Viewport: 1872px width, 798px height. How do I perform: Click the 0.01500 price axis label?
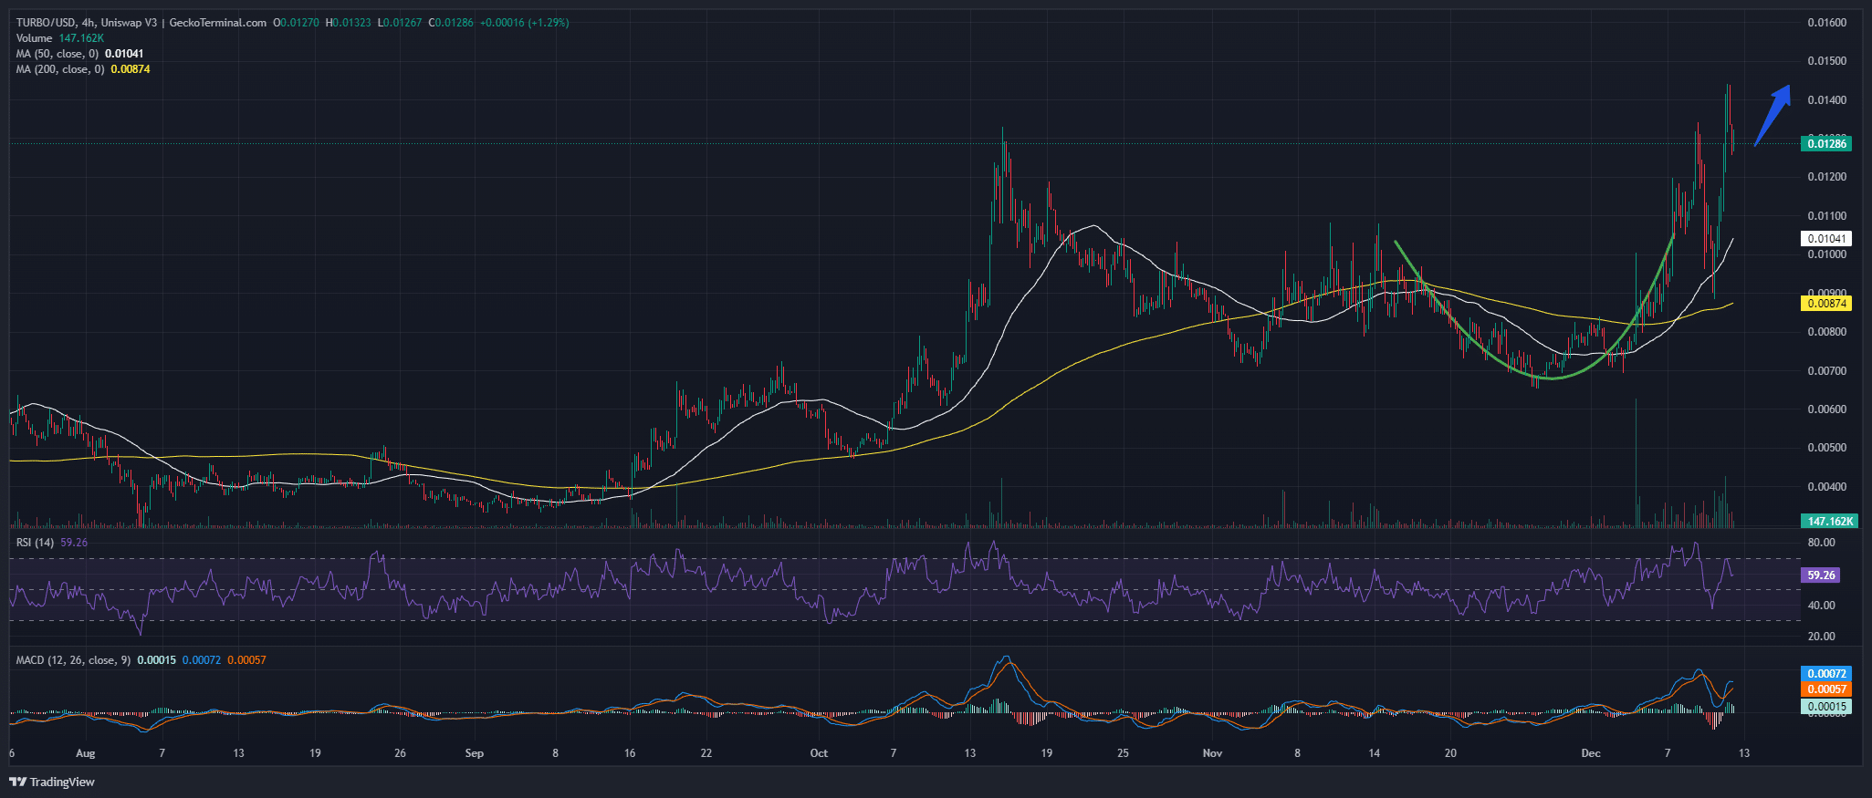tap(1826, 61)
